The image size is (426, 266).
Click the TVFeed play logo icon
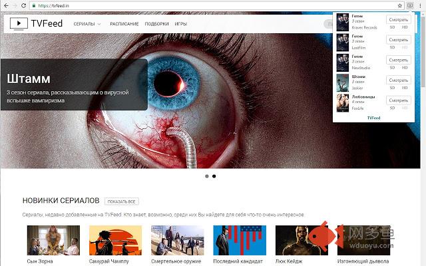(19, 23)
